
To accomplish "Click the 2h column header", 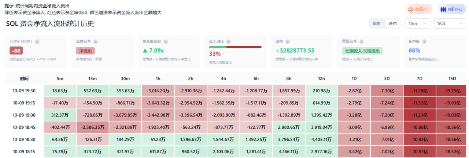I will click(191, 78).
